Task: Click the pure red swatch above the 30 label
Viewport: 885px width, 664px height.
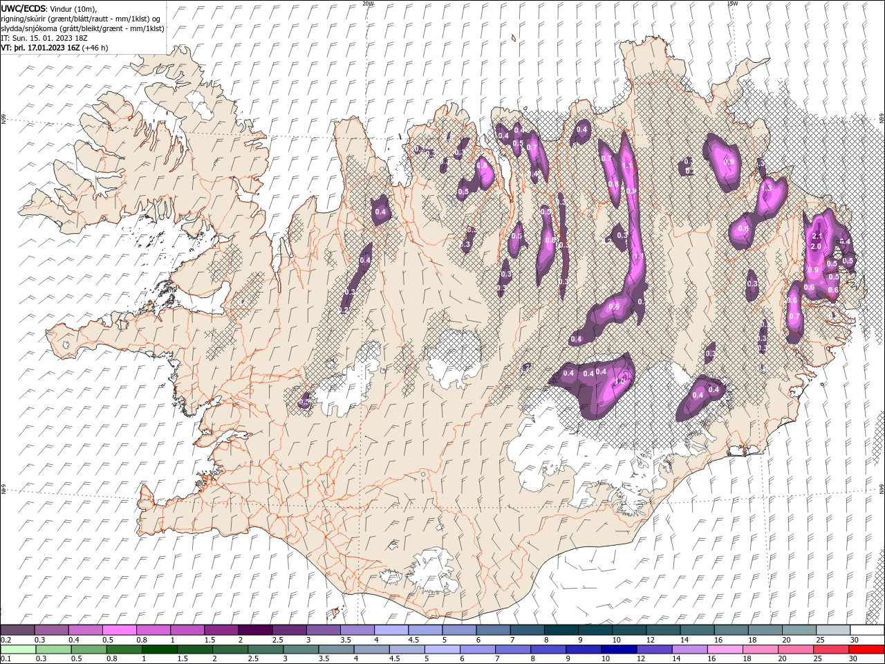Action: pos(866,649)
